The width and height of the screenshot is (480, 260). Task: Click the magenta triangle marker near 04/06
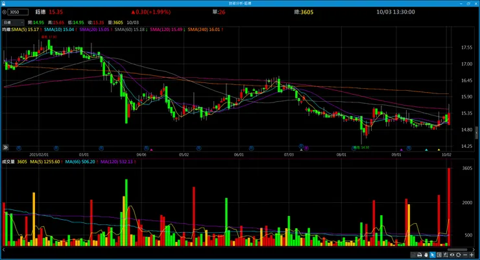pos(152,150)
